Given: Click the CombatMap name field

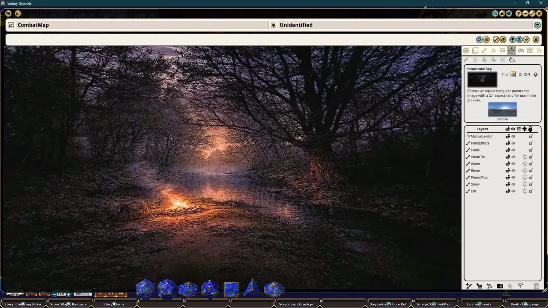Looking at the screenshot, I should click(x=142, y=25).
